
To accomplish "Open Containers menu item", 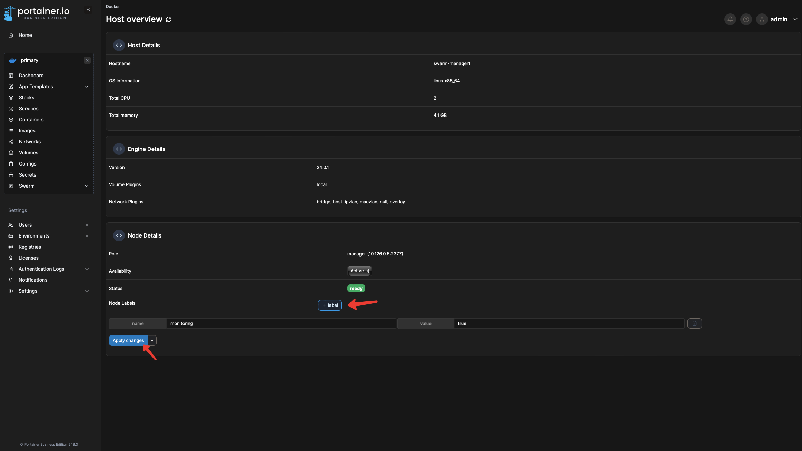I will pyautogui.click(x=31, y=120).
